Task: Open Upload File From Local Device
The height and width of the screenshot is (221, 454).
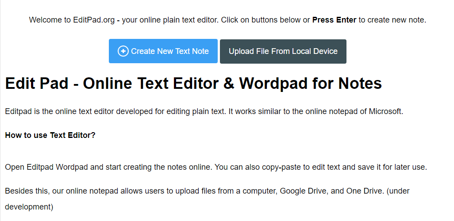Action: coord(283,51)
